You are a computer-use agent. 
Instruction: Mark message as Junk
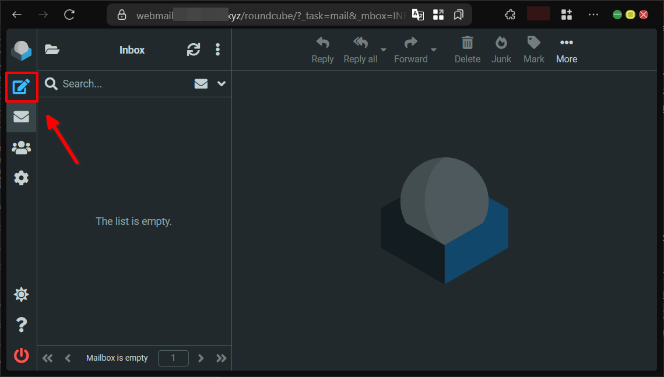[501, 50]
